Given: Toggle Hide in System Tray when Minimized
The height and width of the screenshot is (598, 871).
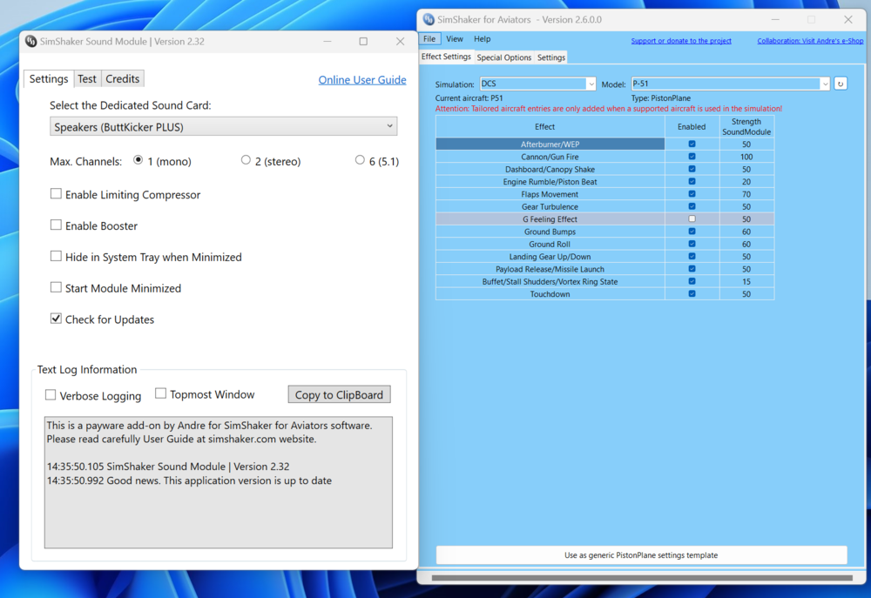Looking at the screenshot, I should (56, 256).
